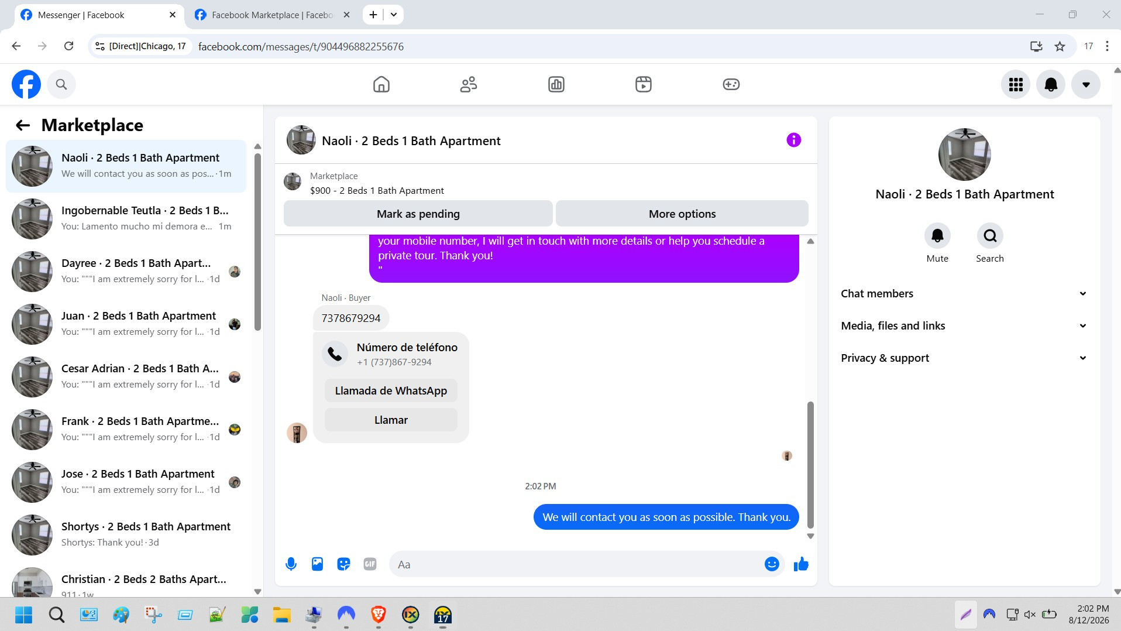Open File Explorer from the taskbar
This screenshot has height=631, width=1121.
pos(281,615)
